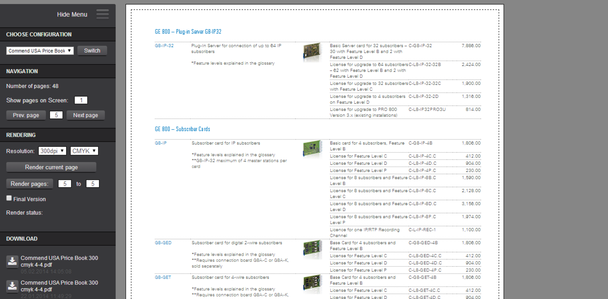
Task: Click the G8-GET card image
Action: pyautogui.click(x=312, y=284)
